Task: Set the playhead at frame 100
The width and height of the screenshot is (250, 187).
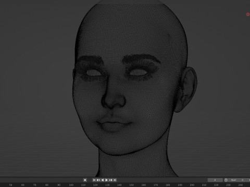Action: tap(71, 185)
